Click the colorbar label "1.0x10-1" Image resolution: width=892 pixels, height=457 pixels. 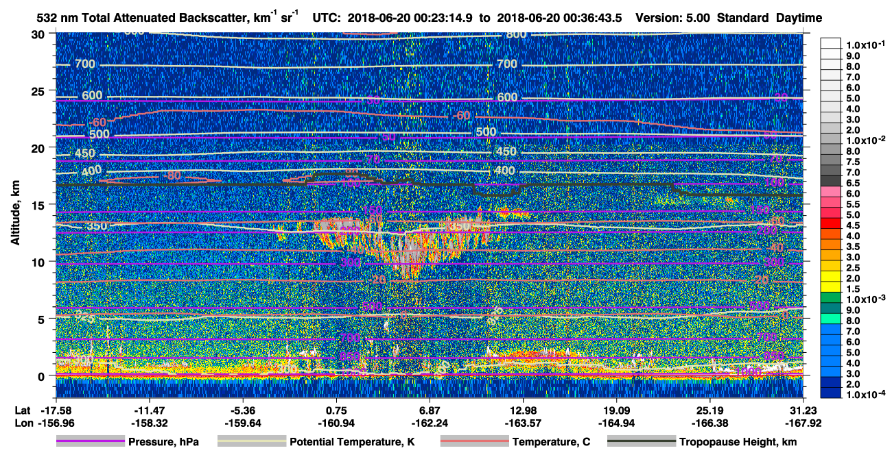click(865, 44)
